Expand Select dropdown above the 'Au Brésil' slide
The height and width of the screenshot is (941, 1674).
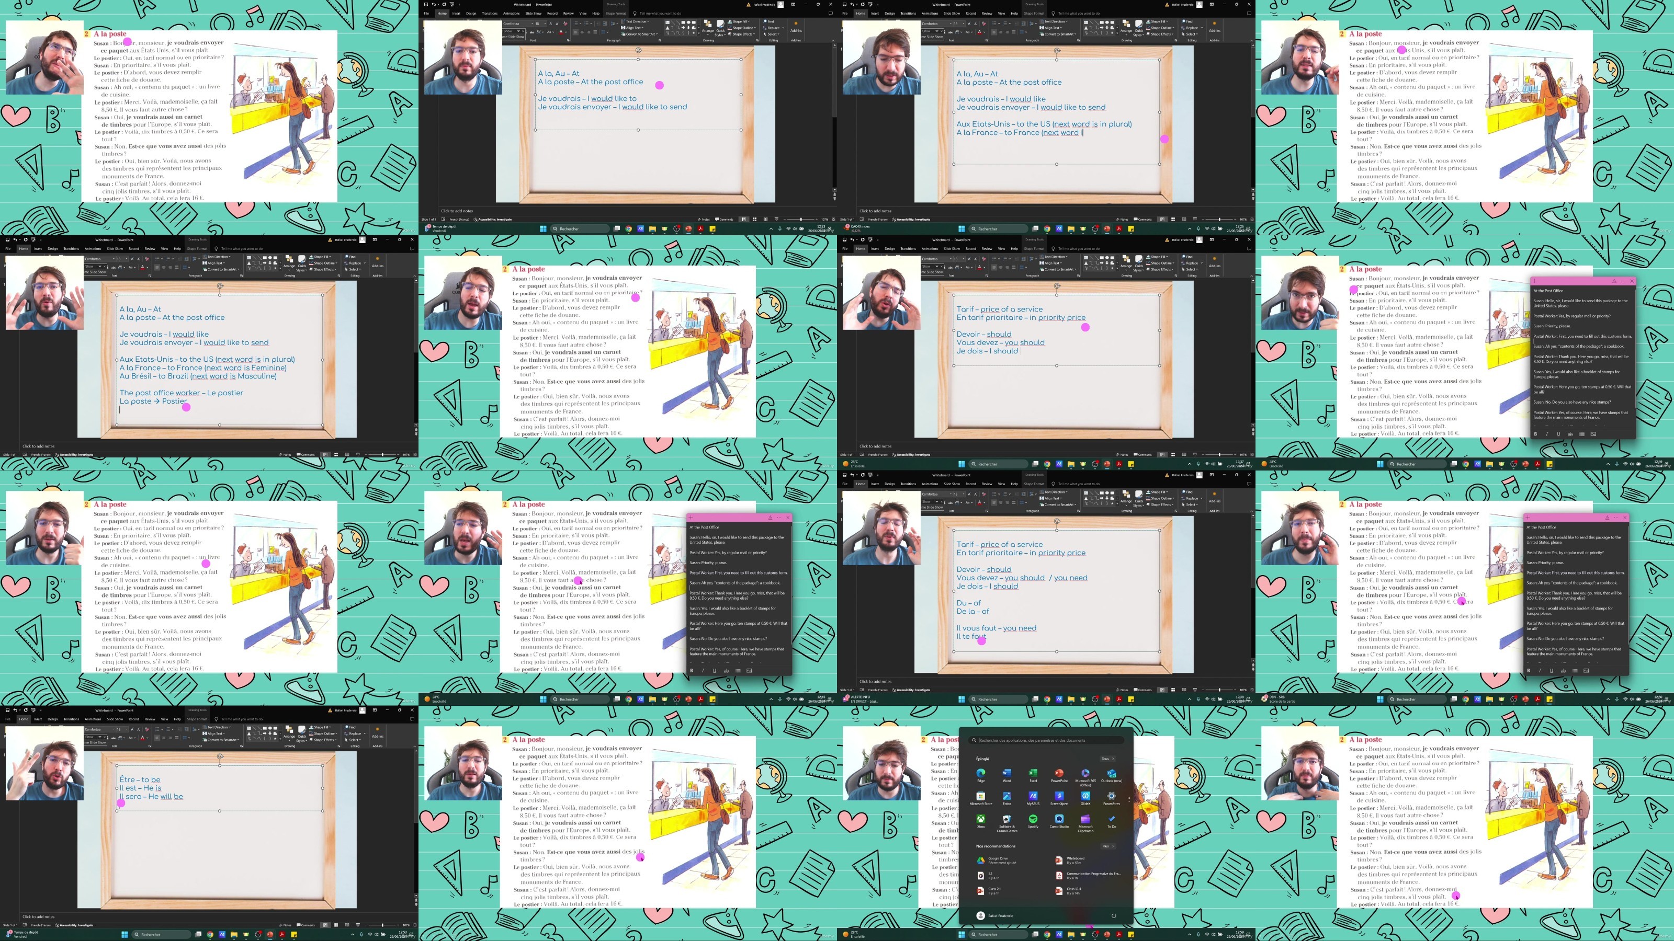click(354, 270)
